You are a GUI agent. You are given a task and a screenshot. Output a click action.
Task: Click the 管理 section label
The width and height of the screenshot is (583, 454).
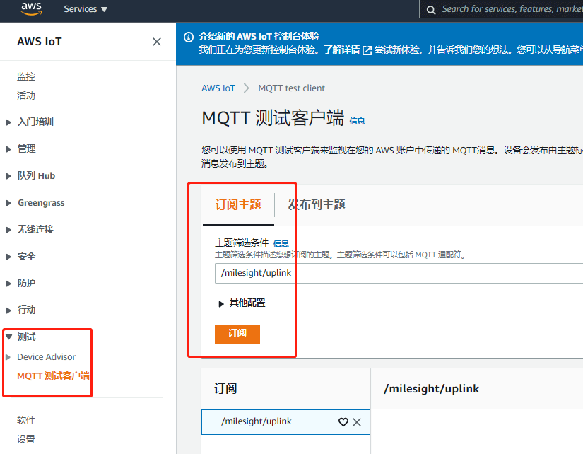pyautogui.click(x=26, y=149)
